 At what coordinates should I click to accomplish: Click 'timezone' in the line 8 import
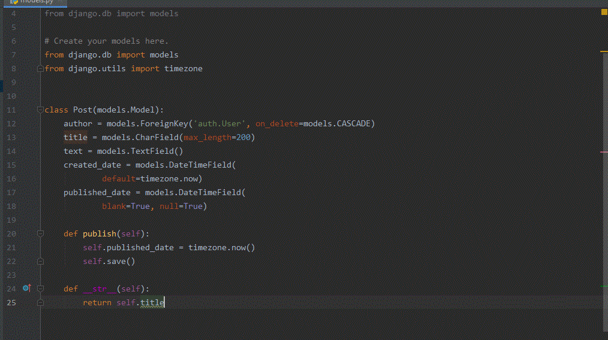(x=183, y=69)
